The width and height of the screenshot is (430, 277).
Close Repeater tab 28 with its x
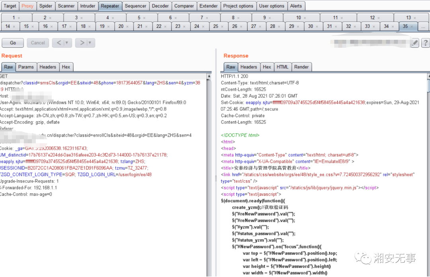click(x=279, y=27)
